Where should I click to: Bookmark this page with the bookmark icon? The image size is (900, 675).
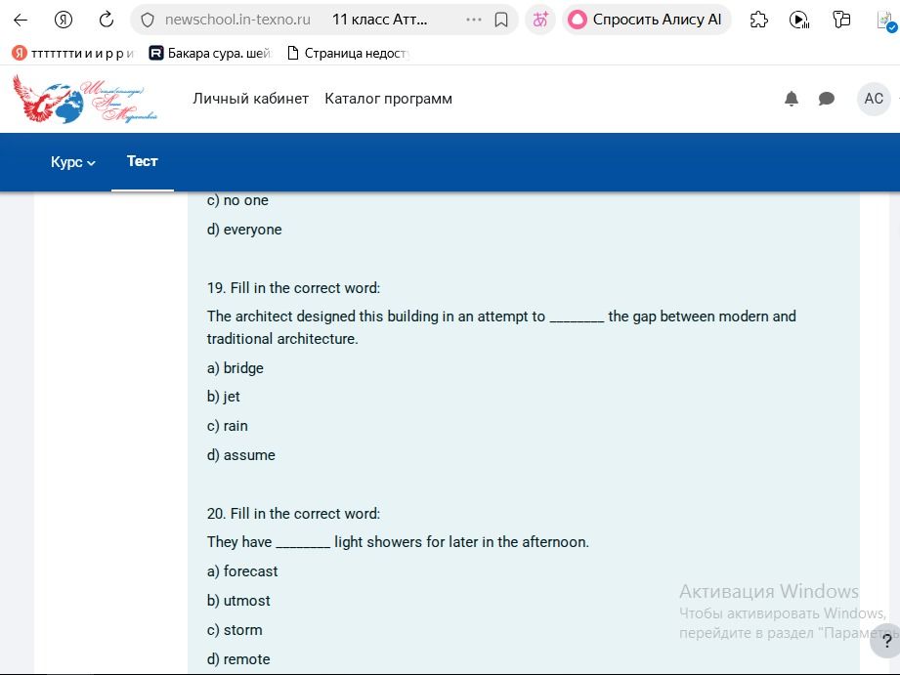pyautogui.click(x=501, y=21)
